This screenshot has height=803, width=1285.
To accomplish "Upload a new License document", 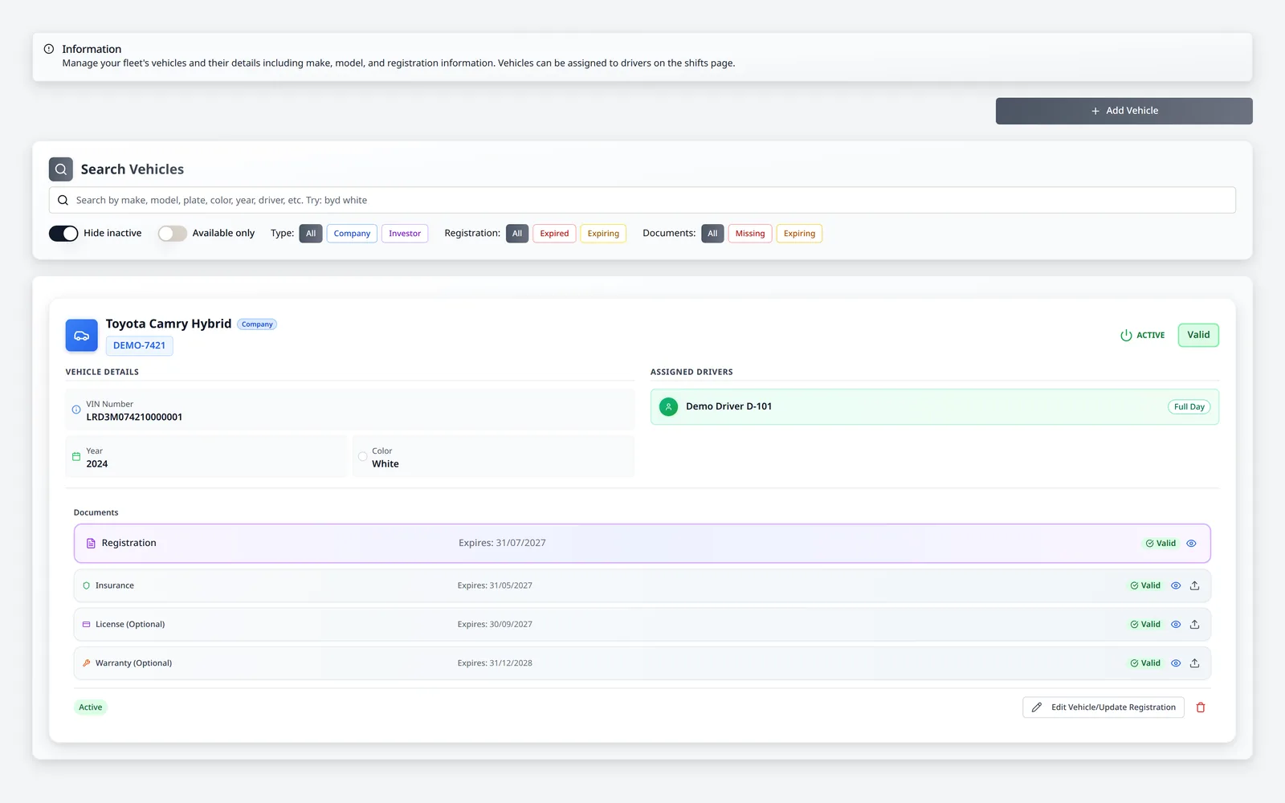I will tap(1194, 625).
